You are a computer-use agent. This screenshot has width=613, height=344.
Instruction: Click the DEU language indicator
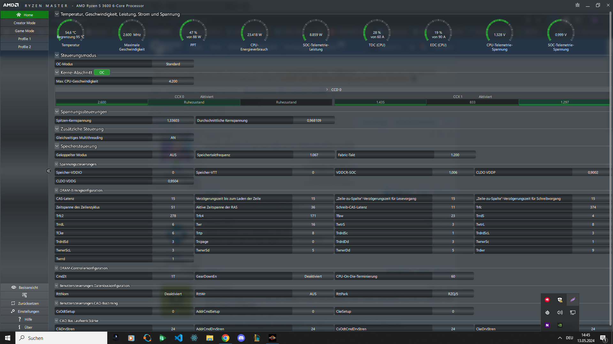pyautogui.click(x=569, y=338)
